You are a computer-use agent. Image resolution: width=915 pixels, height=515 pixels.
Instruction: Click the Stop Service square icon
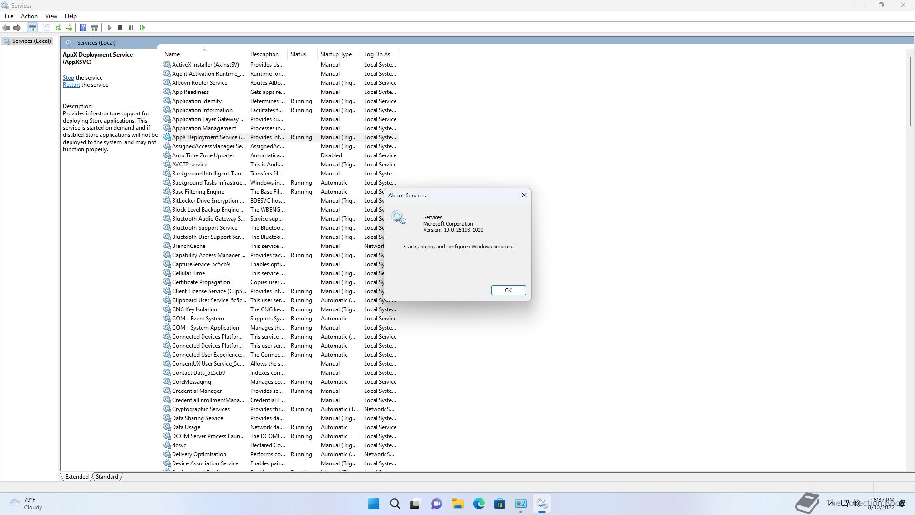tap(120, 28)
